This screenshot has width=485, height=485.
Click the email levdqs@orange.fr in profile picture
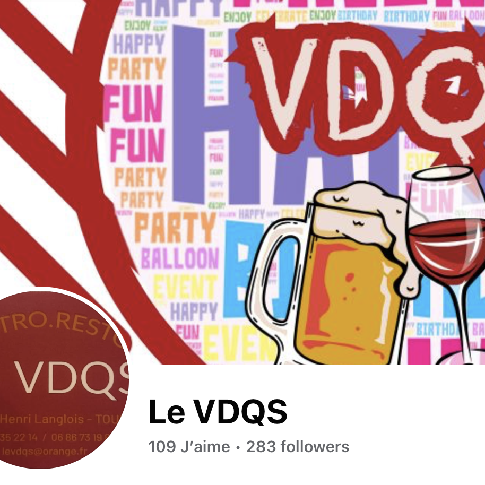click(44, 451)
